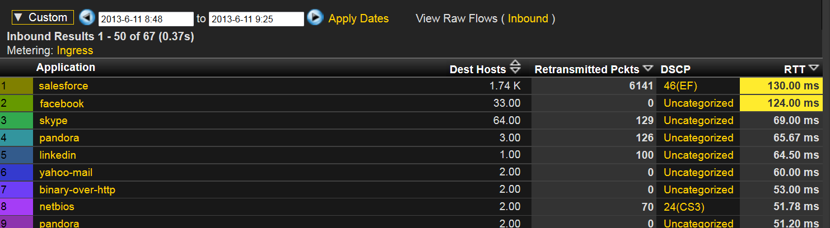Open the Custom timeframe dropdown

[43, 17]
